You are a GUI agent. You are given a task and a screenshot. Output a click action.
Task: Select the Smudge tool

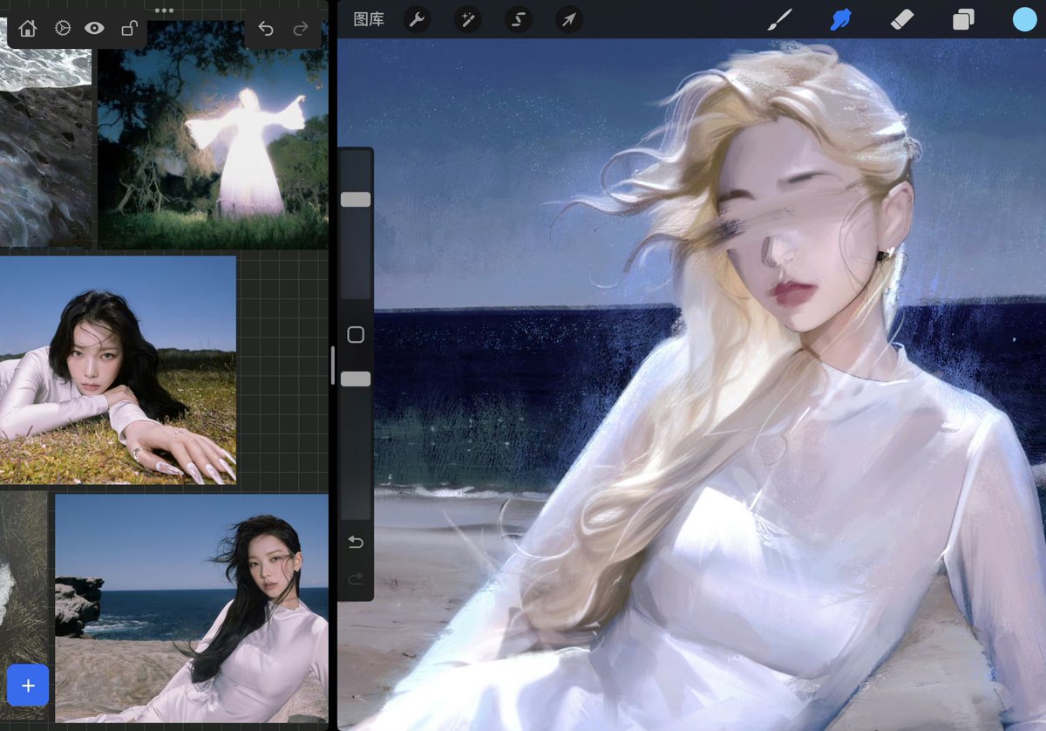[841, 19]
